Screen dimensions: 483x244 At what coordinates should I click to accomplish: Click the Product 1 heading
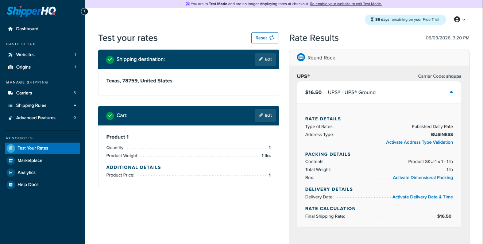click(x=117, y=137)
